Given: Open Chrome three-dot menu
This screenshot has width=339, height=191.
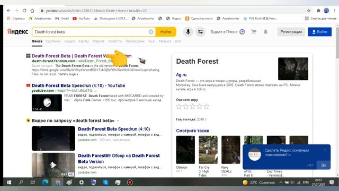Looking at the screenshot, I should [x=334, y=11].
